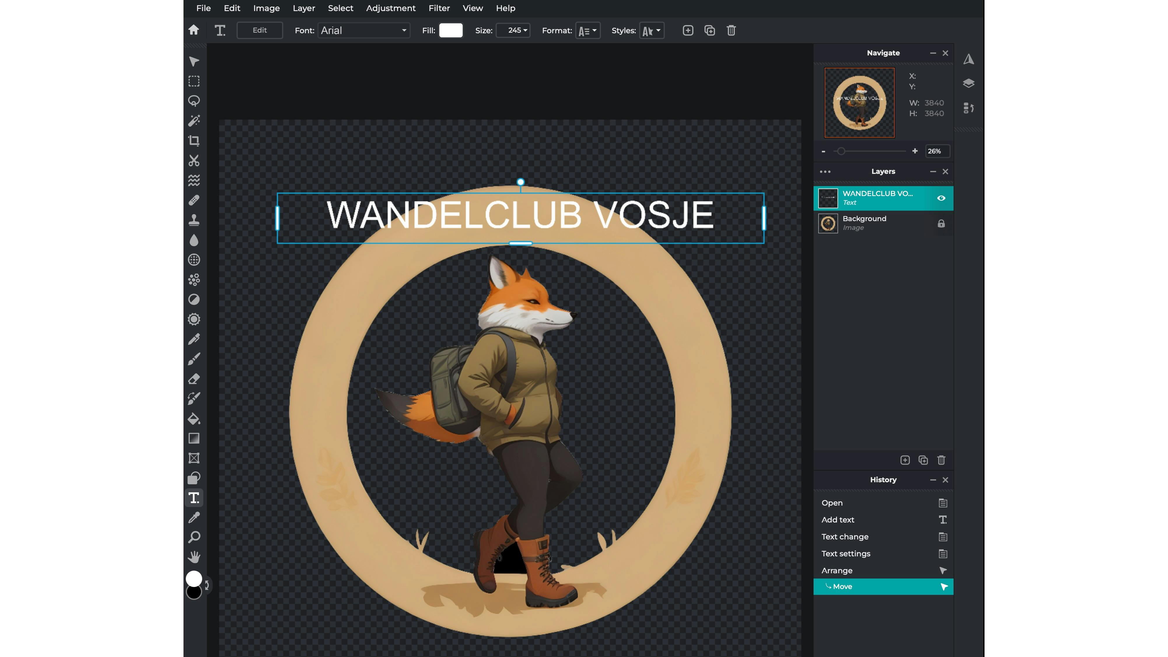Pick the Magic Wand tool

(x=194, y=120)
